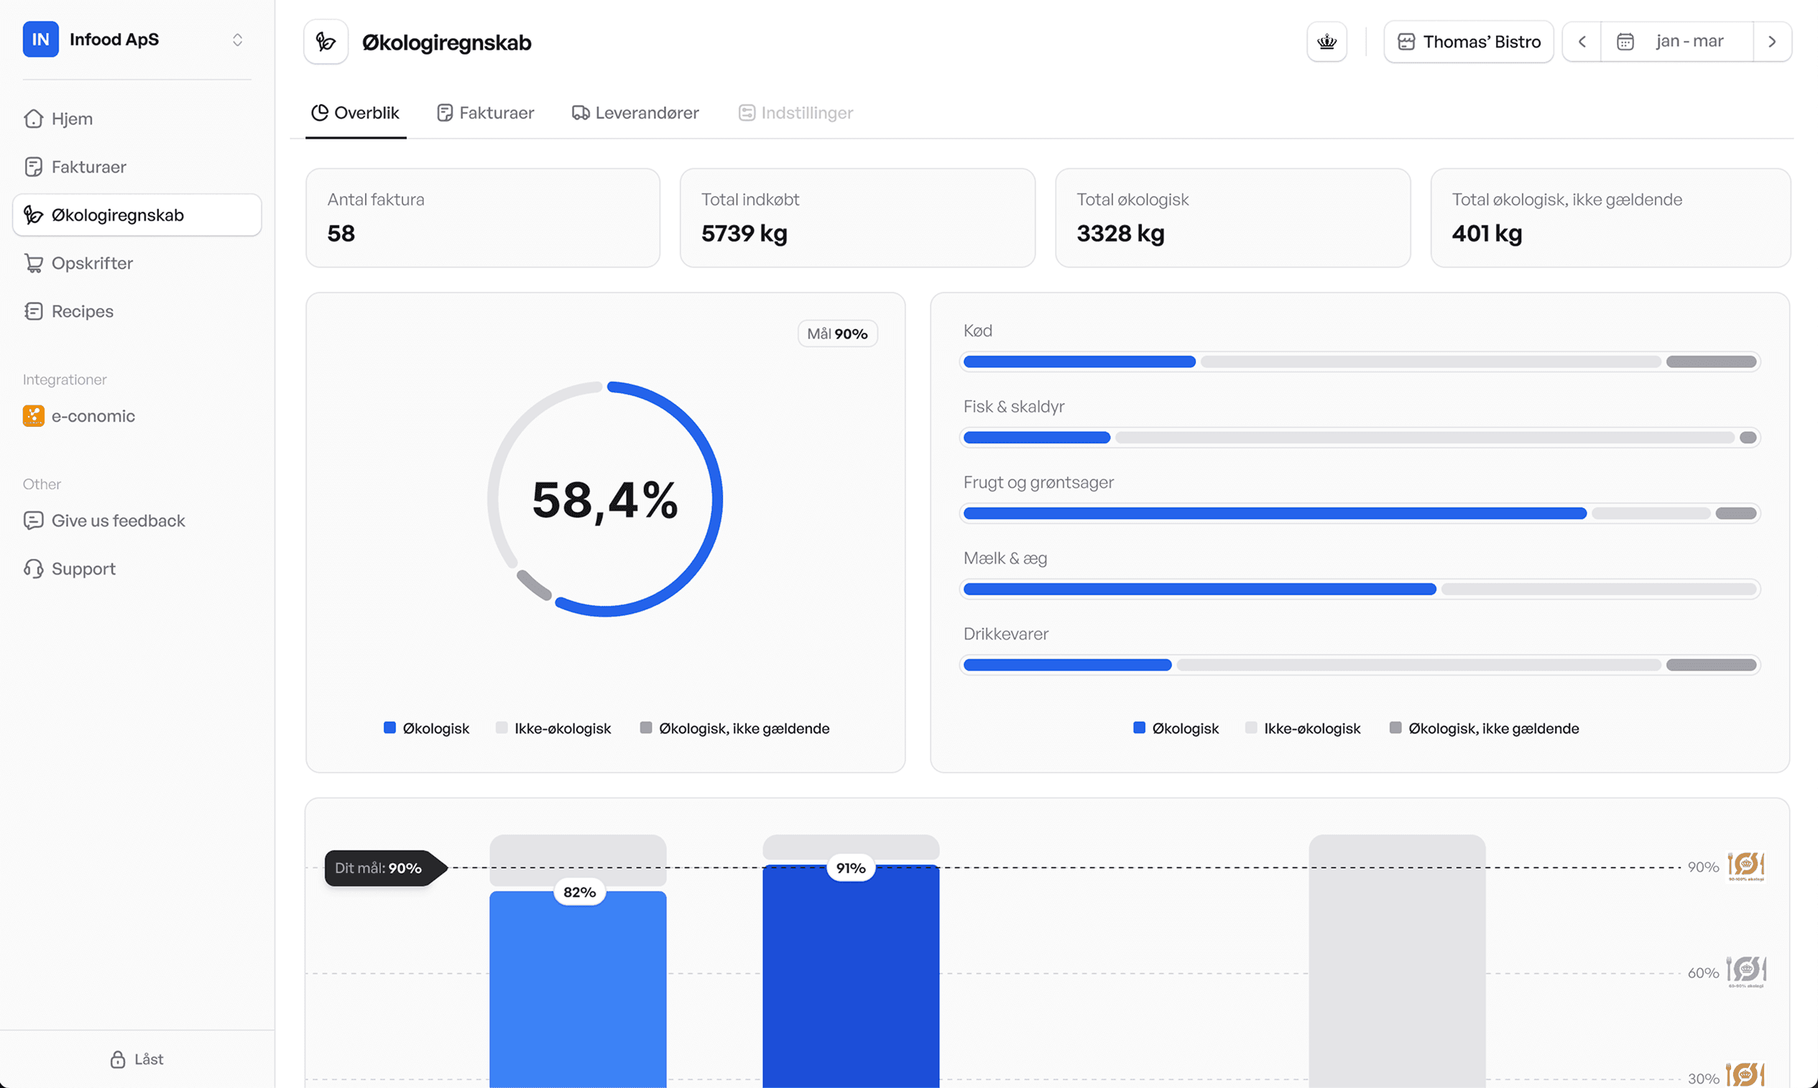Click the 91% bar in the chart
The width and height of the screenshot is (1818, 1088).
coord(850,977)
